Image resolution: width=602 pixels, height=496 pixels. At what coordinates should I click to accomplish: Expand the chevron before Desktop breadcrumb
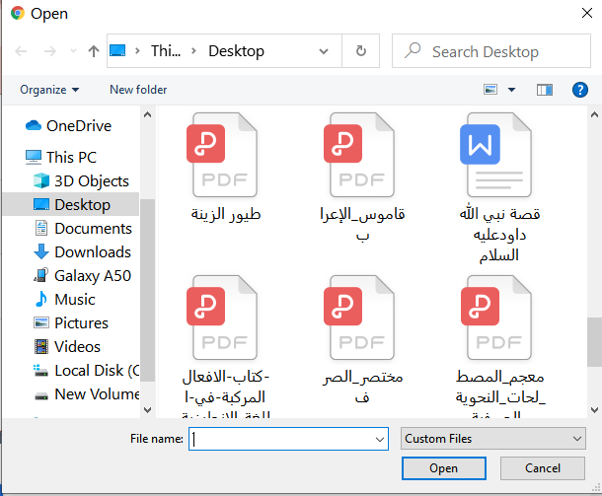point(193,50)
